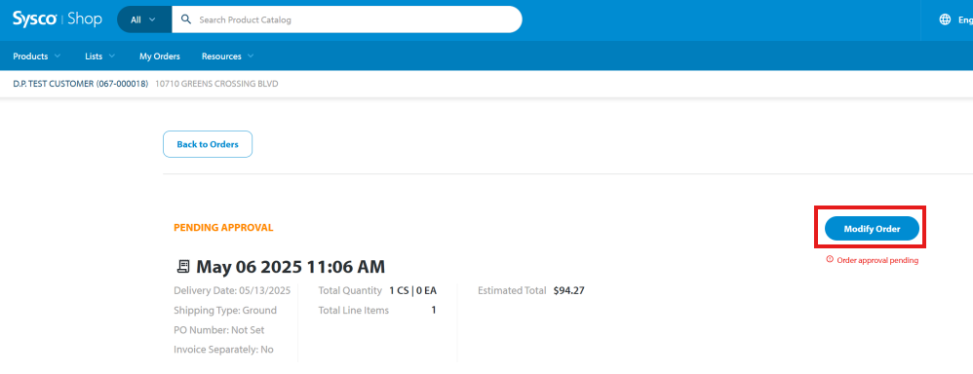This screenshot has height=374, width=973.
Task: Click the order approval pending warning icon
Action: coord(830,260)
